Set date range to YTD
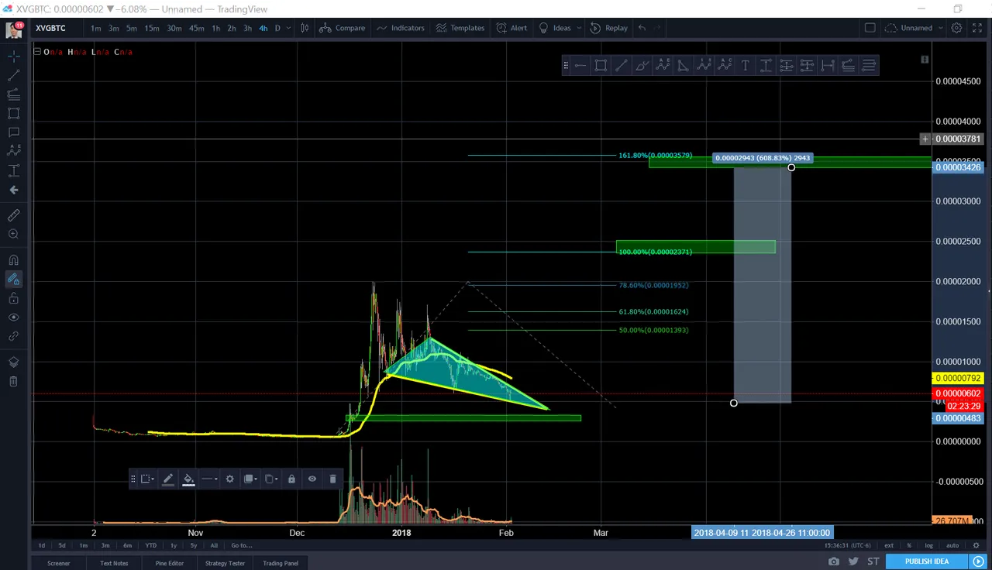 point(150,545)
